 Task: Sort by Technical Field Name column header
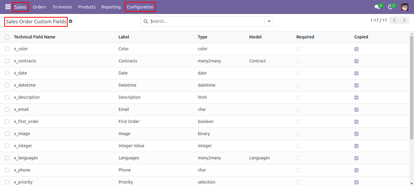[35, 37]
